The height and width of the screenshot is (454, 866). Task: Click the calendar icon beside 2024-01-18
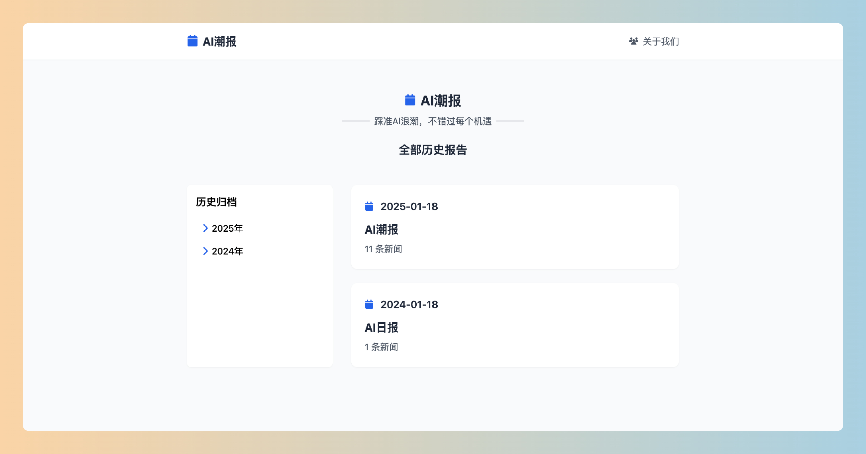pos(369,304)
